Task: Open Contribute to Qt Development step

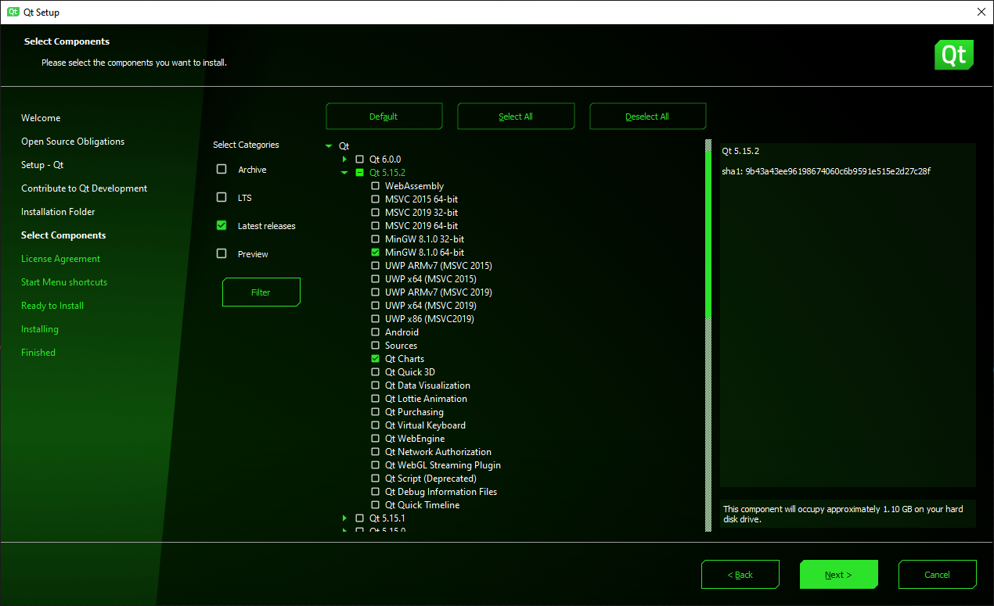Action: point(85,188)
